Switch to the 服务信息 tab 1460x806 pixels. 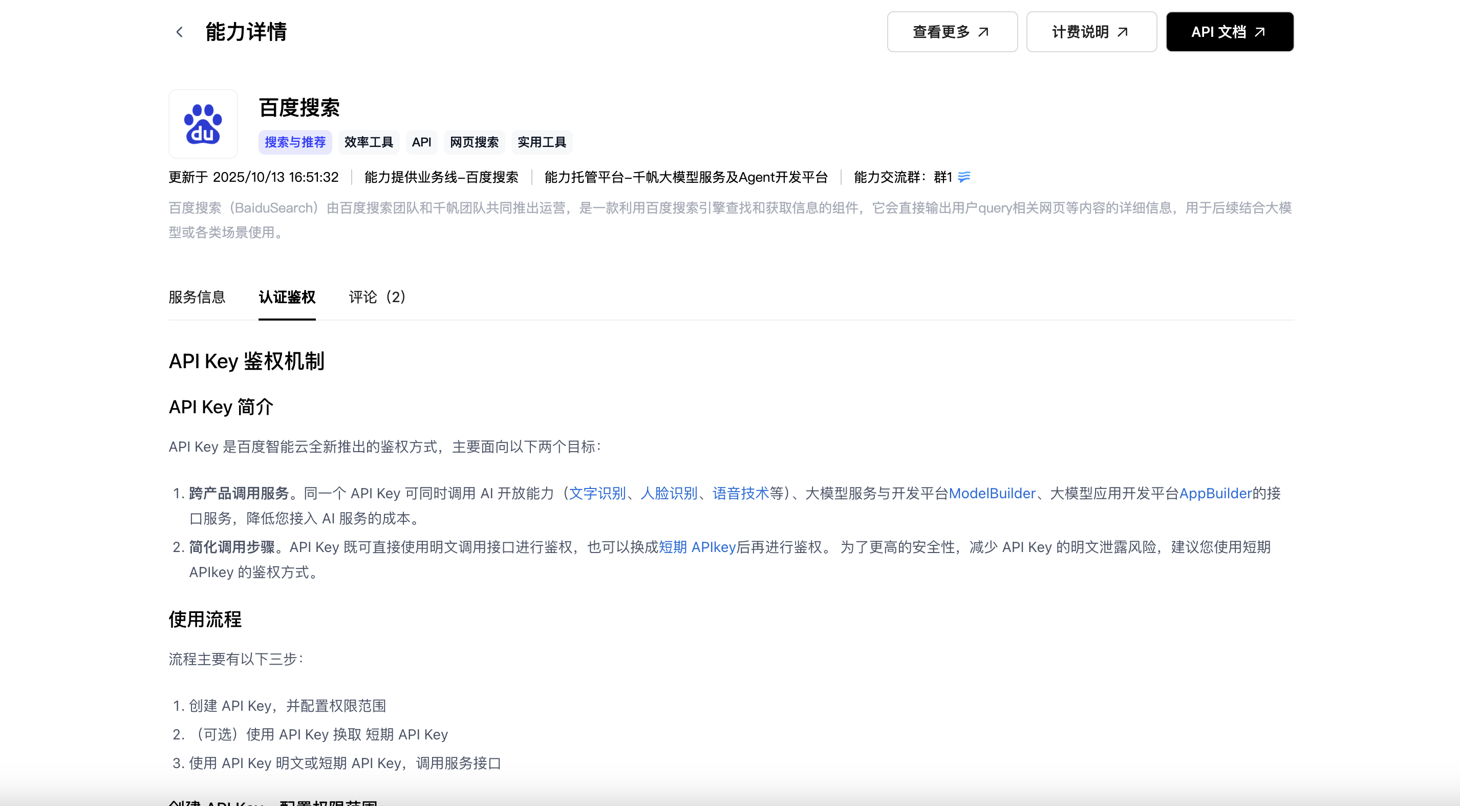197,297
